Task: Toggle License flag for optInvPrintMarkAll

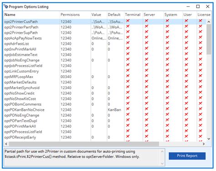Action: coord(201,48)
